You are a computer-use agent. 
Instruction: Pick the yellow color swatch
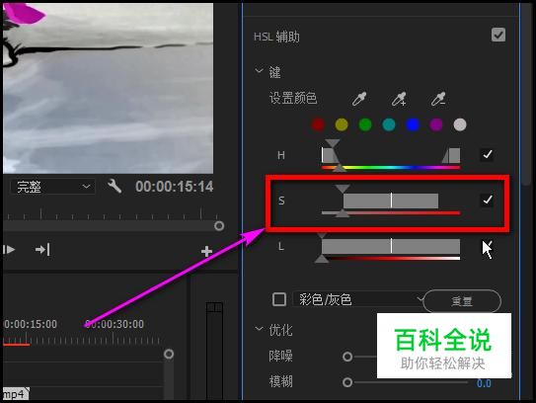[x=342, y=124]
